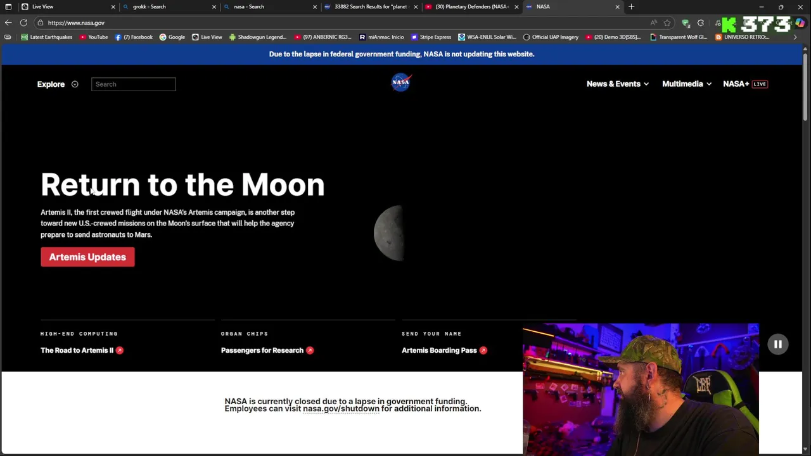Open the Live View bookmark
The image size is (811, 456).
207,37
